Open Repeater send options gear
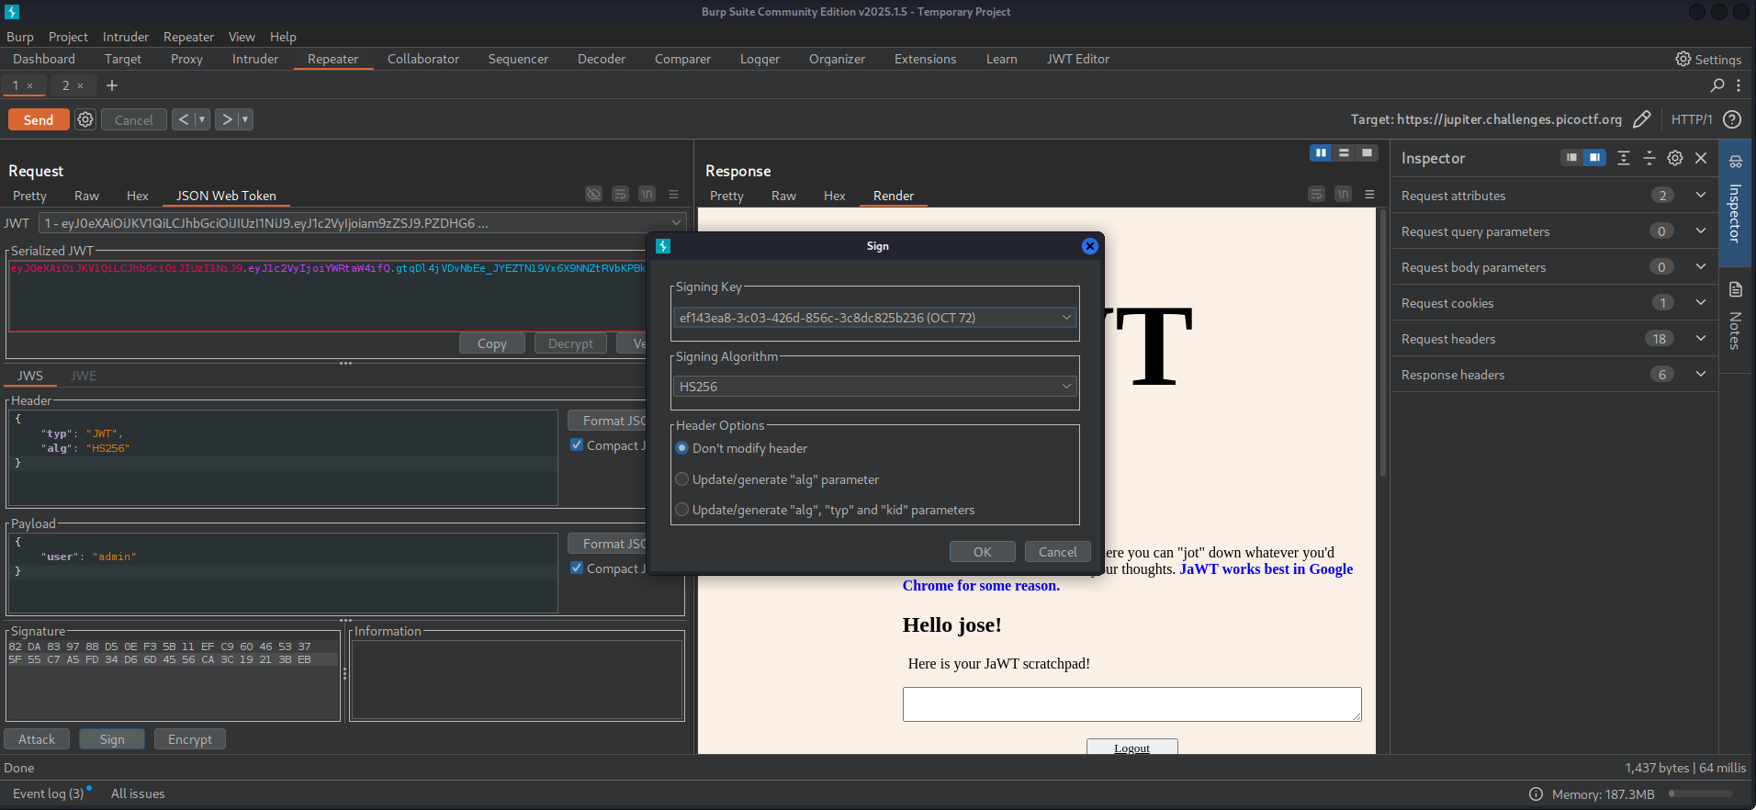1756x810 pixels. [85, 119]
